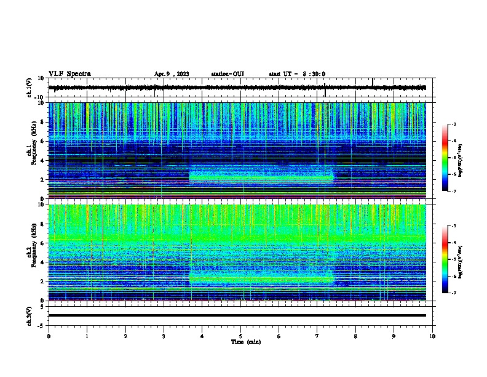Click the "ch.3(V)" bottom panel axis label
487x377 pixels.
tap(30, 316)
